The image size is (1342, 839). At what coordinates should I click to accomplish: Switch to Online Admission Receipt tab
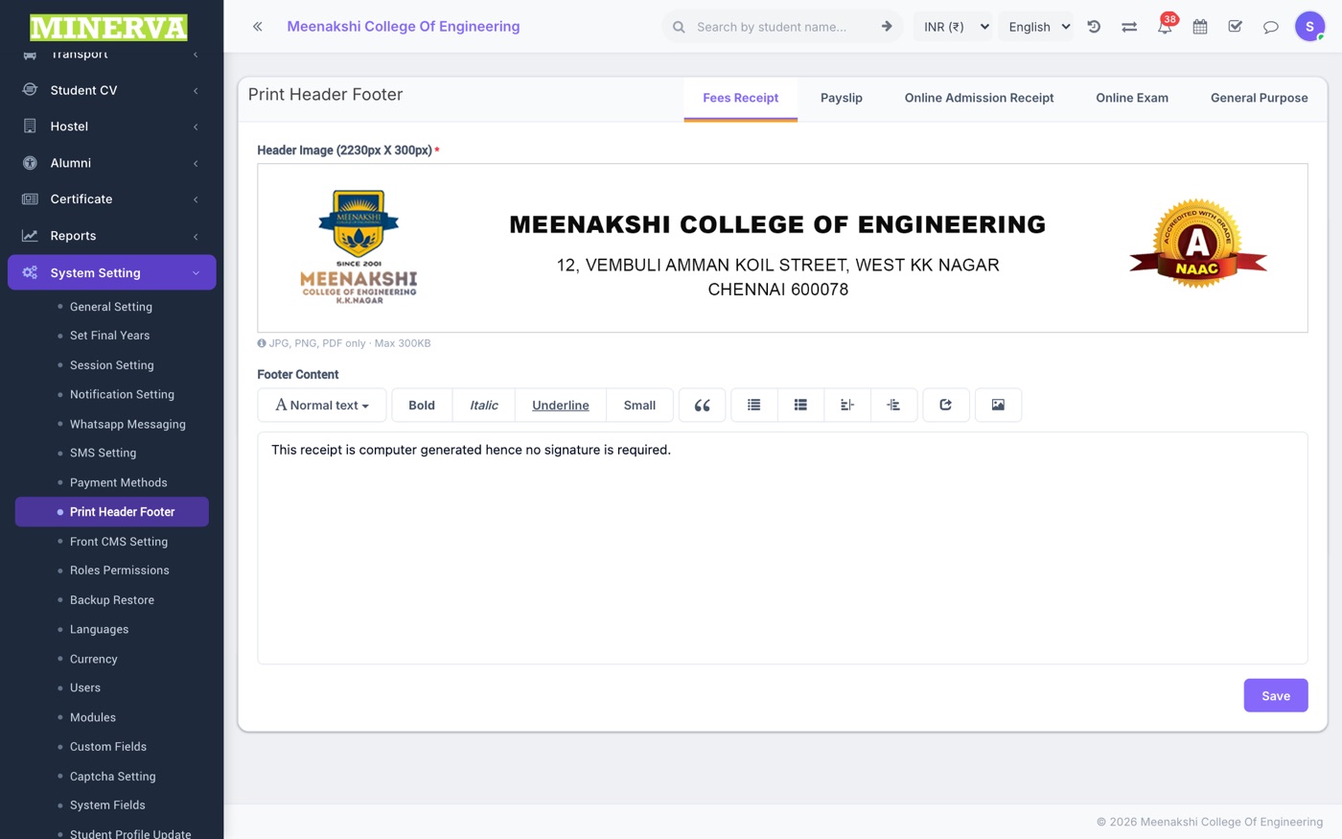coord(979,98)
